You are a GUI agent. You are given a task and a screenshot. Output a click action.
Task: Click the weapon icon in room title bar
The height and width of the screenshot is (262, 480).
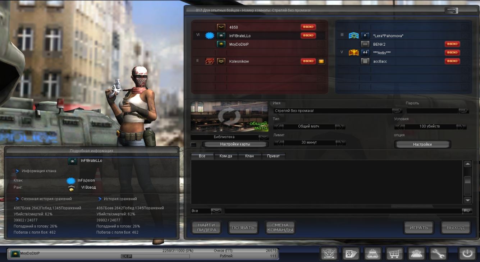pos(451,10)
